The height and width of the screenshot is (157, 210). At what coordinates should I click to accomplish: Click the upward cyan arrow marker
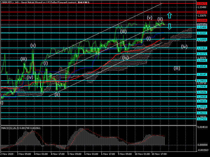(170, 15)
